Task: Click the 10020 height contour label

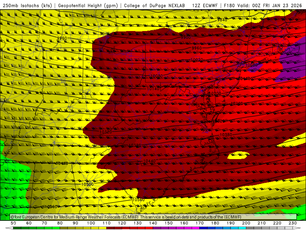Action: [x=197, y=60]
